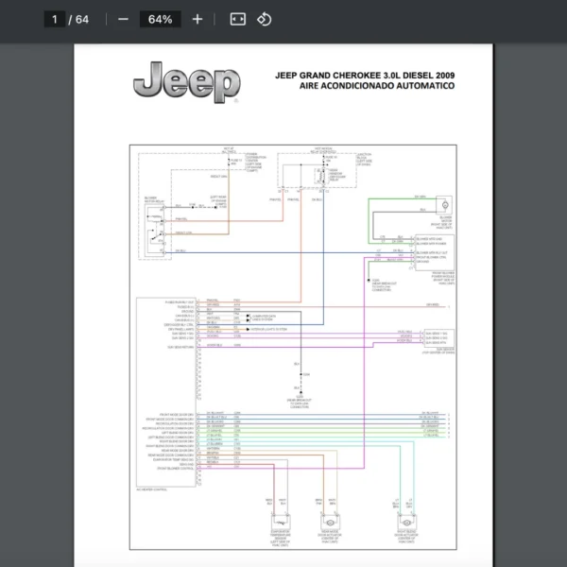Click the page number field showing 1
This screenshot has height=567, width=567.
point(56,19)
